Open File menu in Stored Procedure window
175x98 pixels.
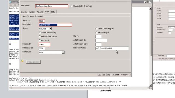pyautogui.click(x=11, y=5)
